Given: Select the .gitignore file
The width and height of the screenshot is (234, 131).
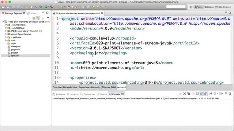Looking at the screenshot, I should pyautogui.click(x=14, y=49).
